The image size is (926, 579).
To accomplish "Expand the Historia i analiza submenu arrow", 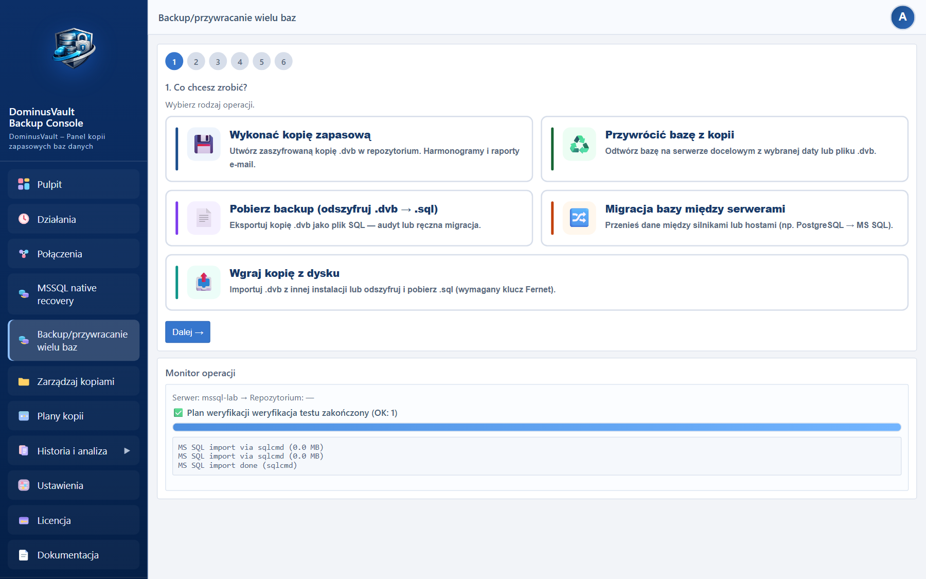I will [x=127, y=451].
